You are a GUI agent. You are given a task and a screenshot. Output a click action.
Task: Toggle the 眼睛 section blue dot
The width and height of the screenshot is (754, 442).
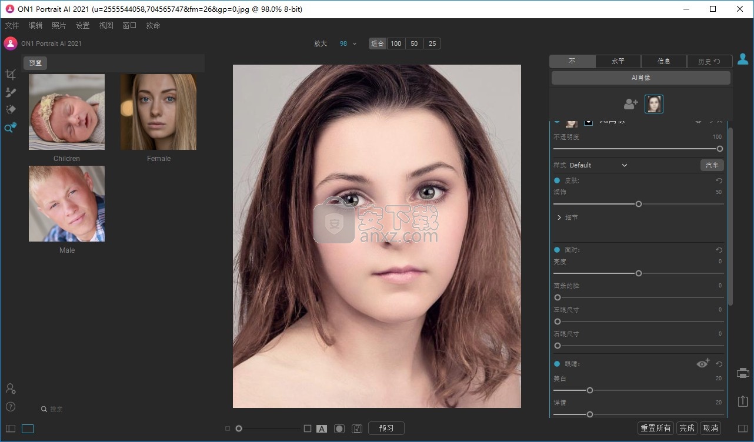click(557, 364)
